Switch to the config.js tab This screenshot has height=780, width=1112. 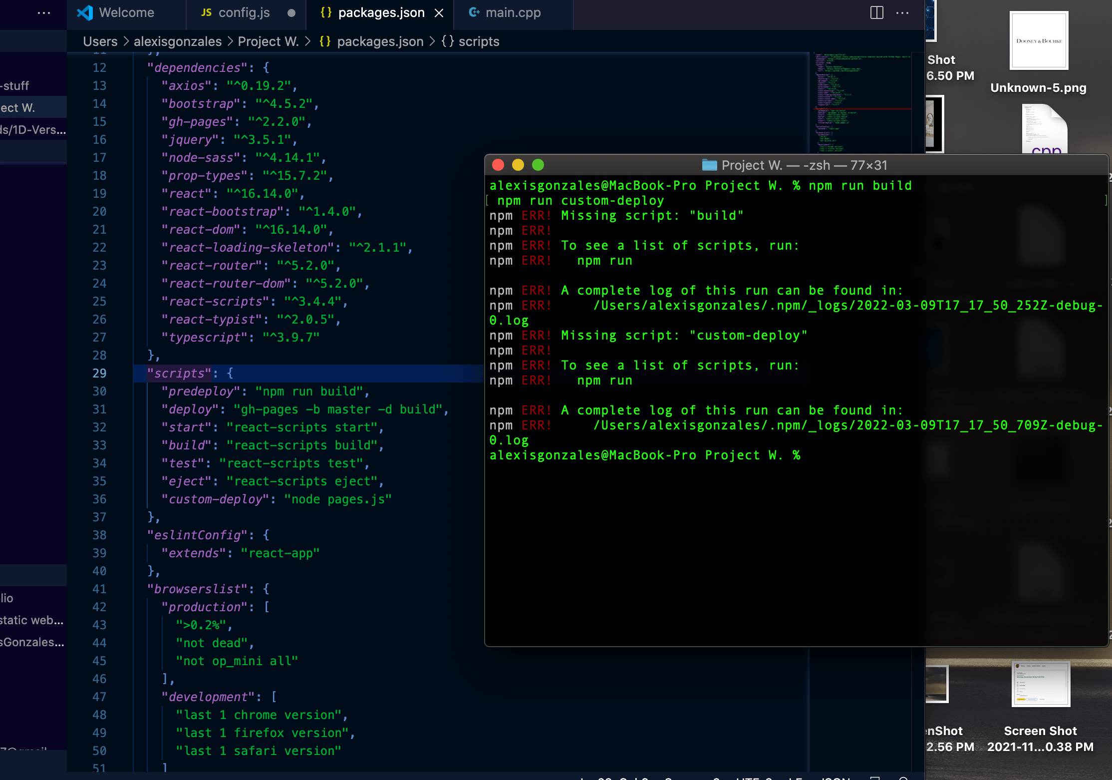click(x=244, y=13)
